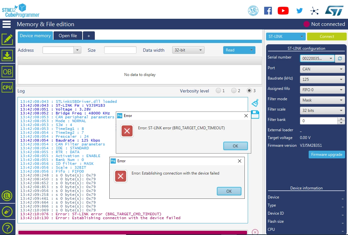Click the ST community network icon
Viewport: 348px width, 235px height.
tap(314, 11)
